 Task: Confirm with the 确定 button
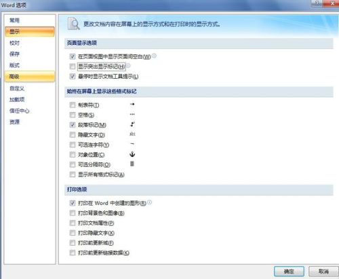click(289, 272)
